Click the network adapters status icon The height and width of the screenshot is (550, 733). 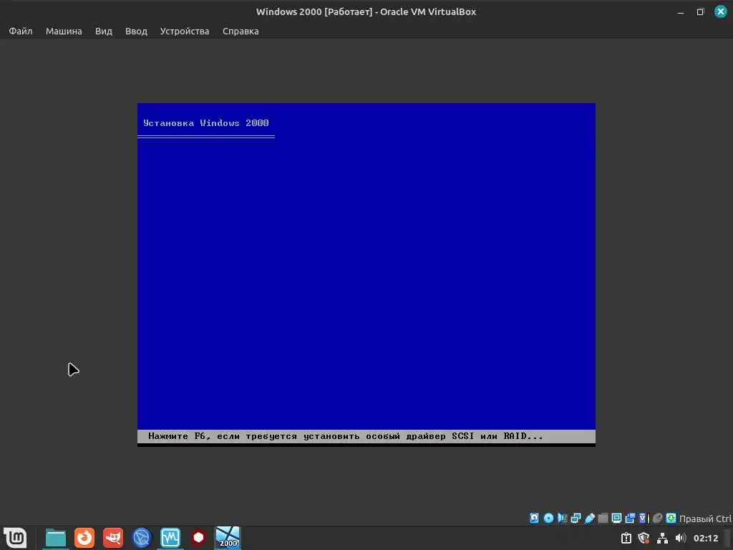(x=576, y=518)
